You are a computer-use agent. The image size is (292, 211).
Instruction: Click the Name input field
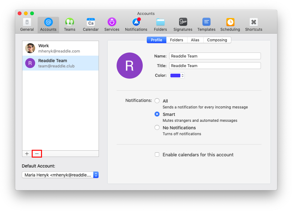[x=215, y=56]
